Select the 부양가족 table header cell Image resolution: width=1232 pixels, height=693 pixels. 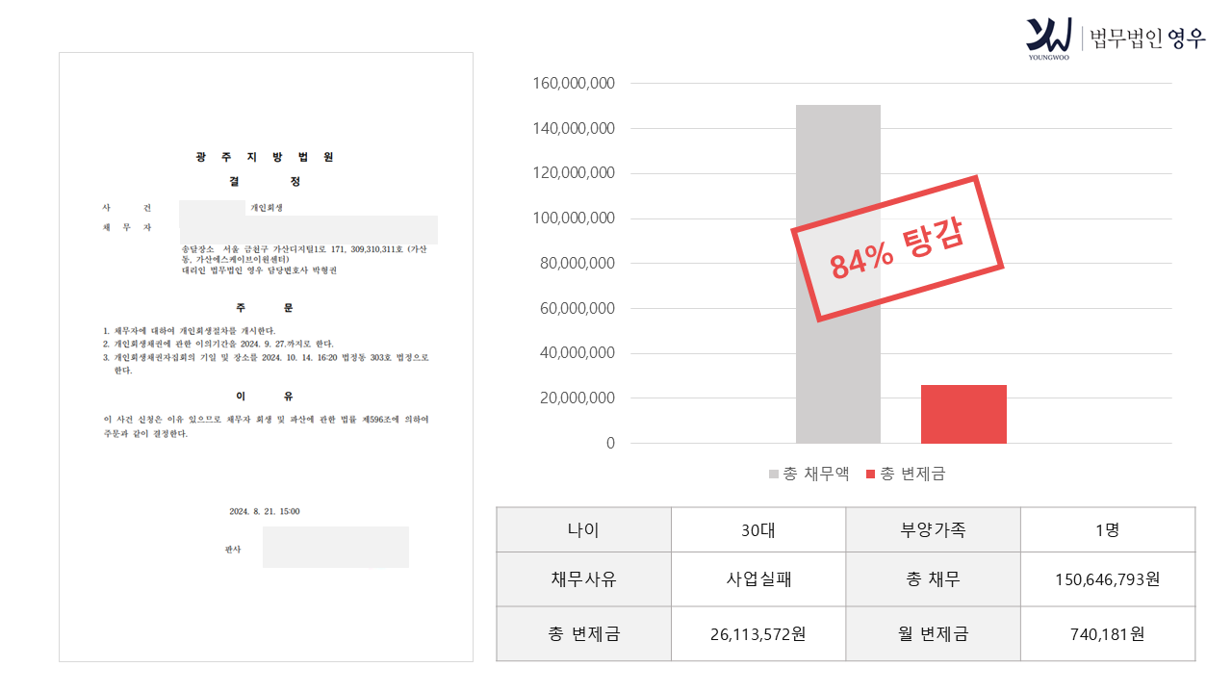[933, 529]
